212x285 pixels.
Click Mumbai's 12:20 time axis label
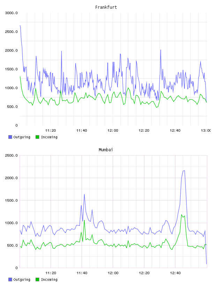coord(144,273)
